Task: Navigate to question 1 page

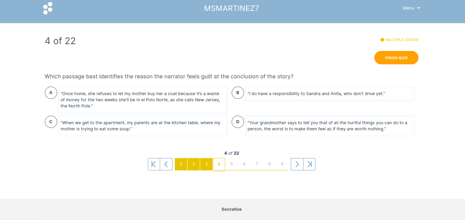Action: point(181,164)
